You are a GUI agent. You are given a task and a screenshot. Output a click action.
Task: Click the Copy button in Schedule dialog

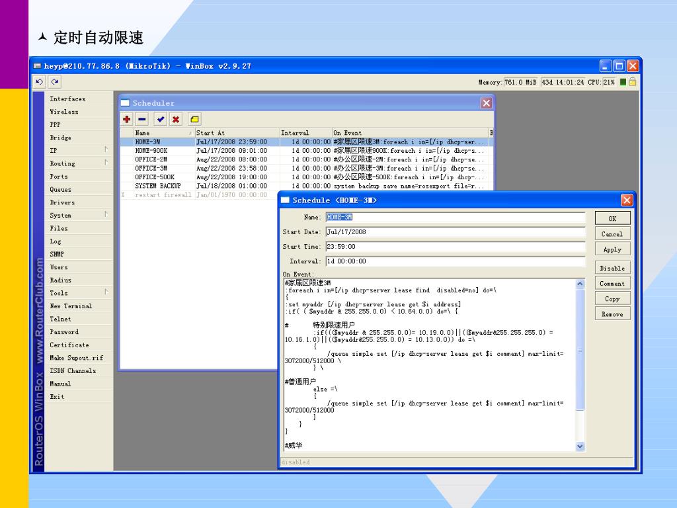pyautogui.click(x=612, y=299)
